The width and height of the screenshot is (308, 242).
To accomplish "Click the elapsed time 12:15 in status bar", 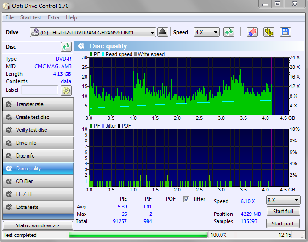I will 285,235.
